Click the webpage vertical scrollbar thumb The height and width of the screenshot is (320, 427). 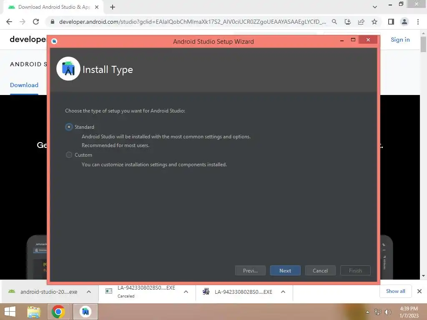click(x=423, y=44)
